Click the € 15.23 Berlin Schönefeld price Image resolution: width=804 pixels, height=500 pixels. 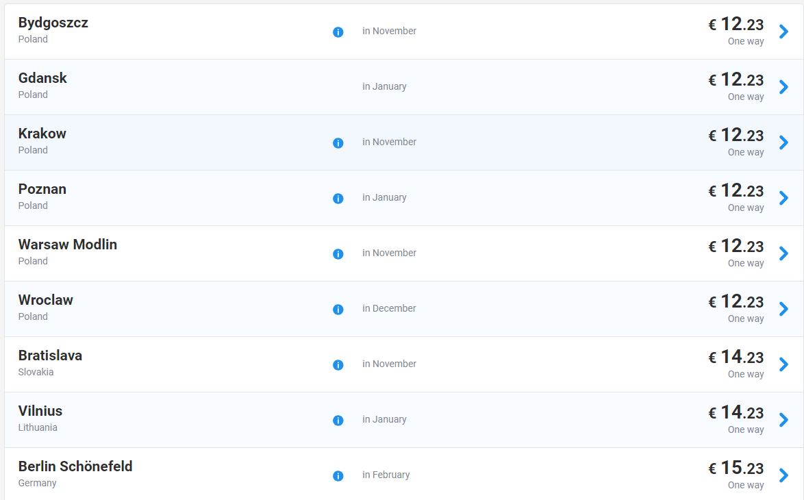pyautogui.click(x=736, y=468)
